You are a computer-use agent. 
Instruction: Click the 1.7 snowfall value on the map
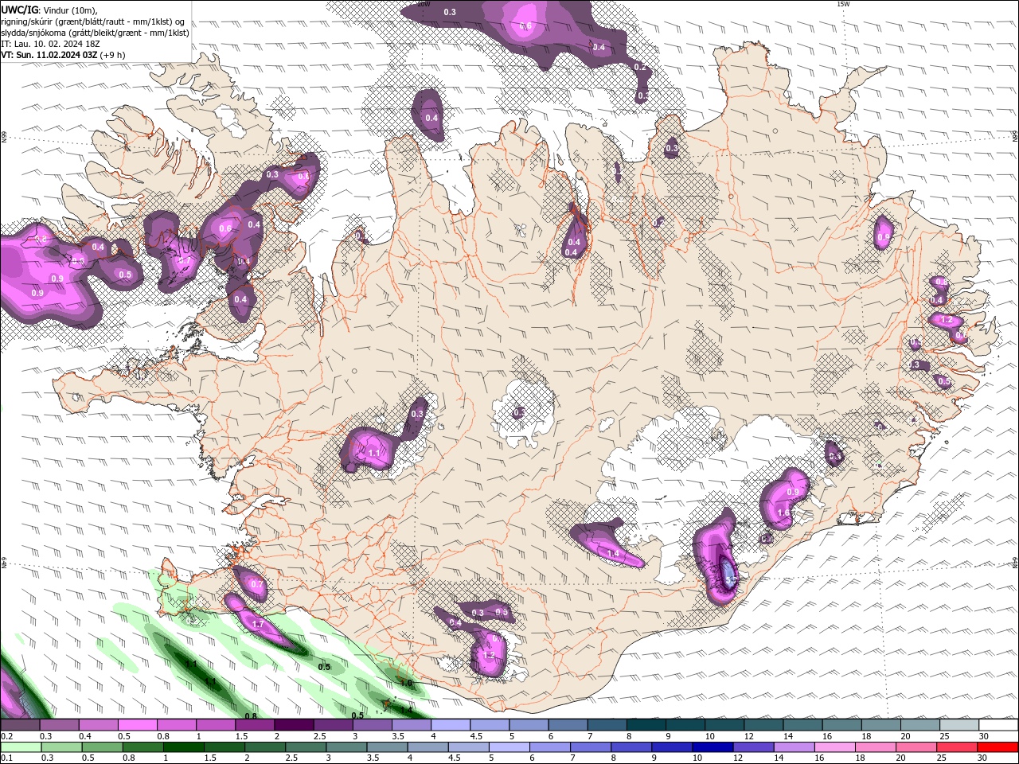258,625
